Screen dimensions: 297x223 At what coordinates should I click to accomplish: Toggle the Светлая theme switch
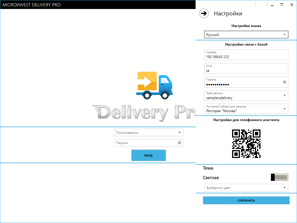pyautogui.click(x=279, y=177)
